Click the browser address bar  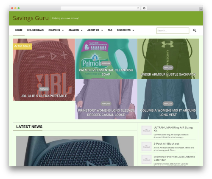tap(100, 8)
